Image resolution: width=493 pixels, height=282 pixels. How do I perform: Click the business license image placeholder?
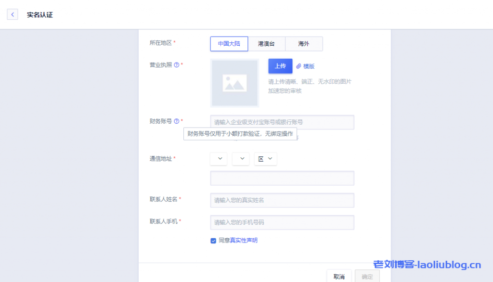[234, 83]
